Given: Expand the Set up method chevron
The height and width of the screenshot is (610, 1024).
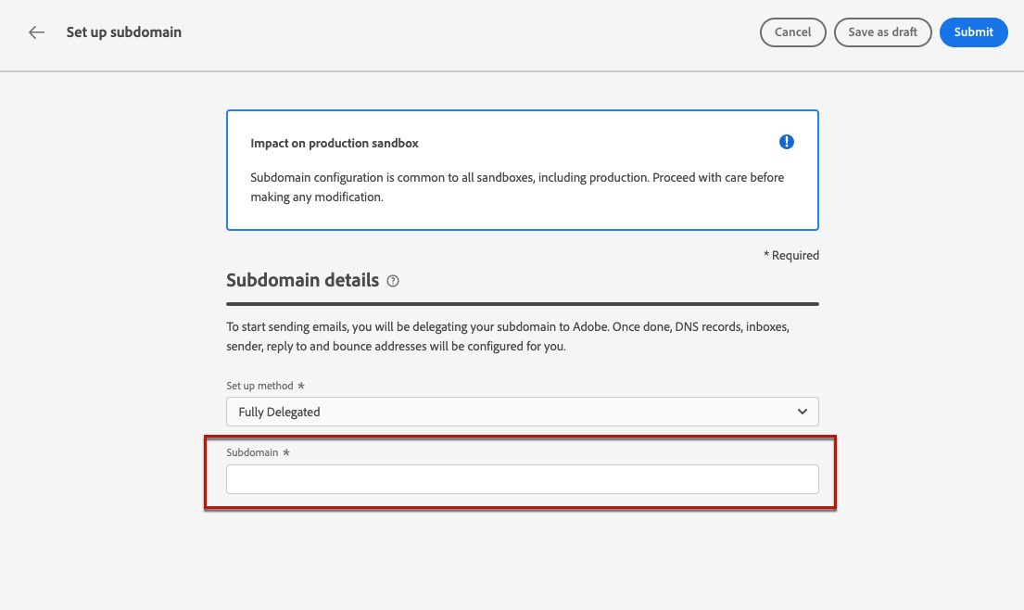Looking at the screenshot, I should (x=802, y=412).
